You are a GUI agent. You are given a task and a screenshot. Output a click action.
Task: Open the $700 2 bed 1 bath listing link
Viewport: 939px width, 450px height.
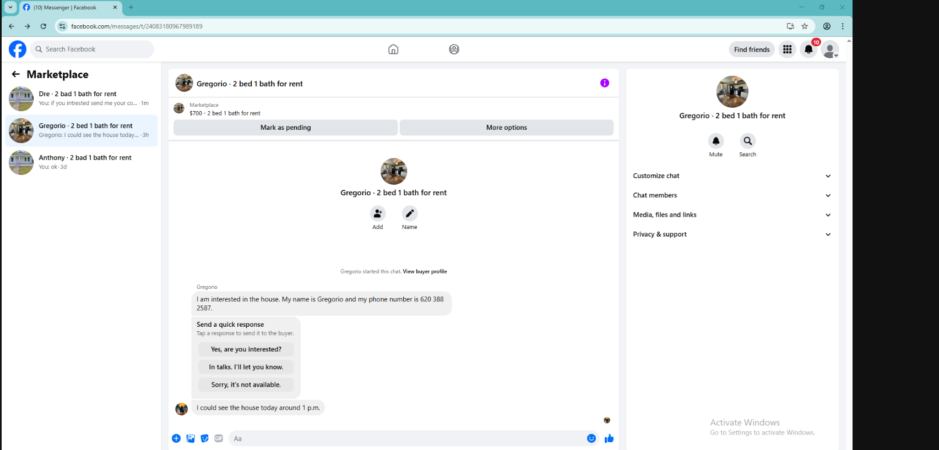coord(225,113)
